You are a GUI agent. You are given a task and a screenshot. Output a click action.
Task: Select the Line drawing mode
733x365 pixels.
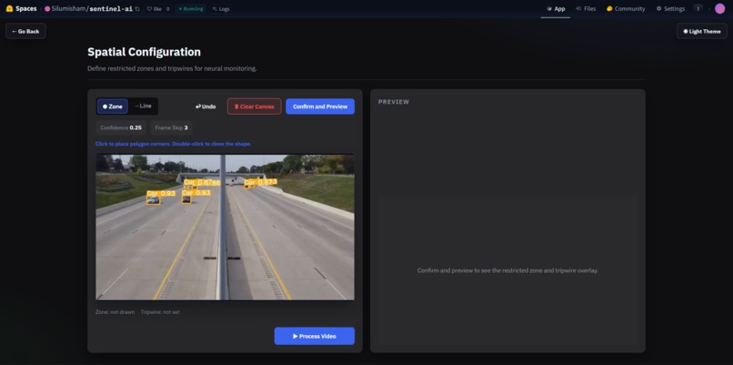[x=143, y=106]
